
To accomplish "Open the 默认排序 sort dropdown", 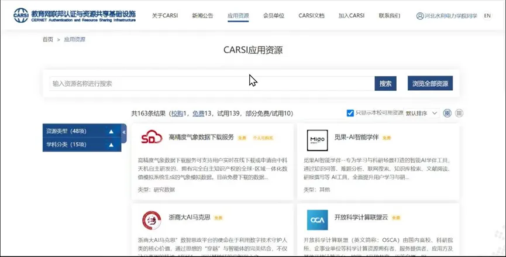I will pyautogui.click(x=421, y=114).
